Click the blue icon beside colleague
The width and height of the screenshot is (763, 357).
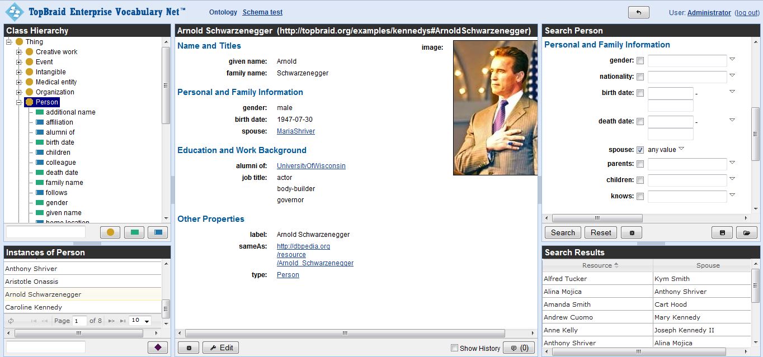coord(40,163)
